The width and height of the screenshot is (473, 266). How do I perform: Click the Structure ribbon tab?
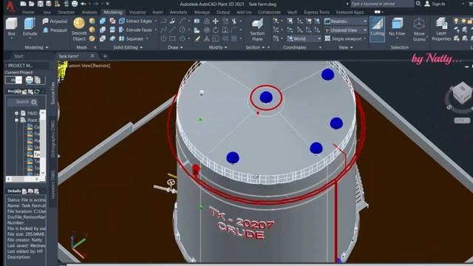point(66,13)
